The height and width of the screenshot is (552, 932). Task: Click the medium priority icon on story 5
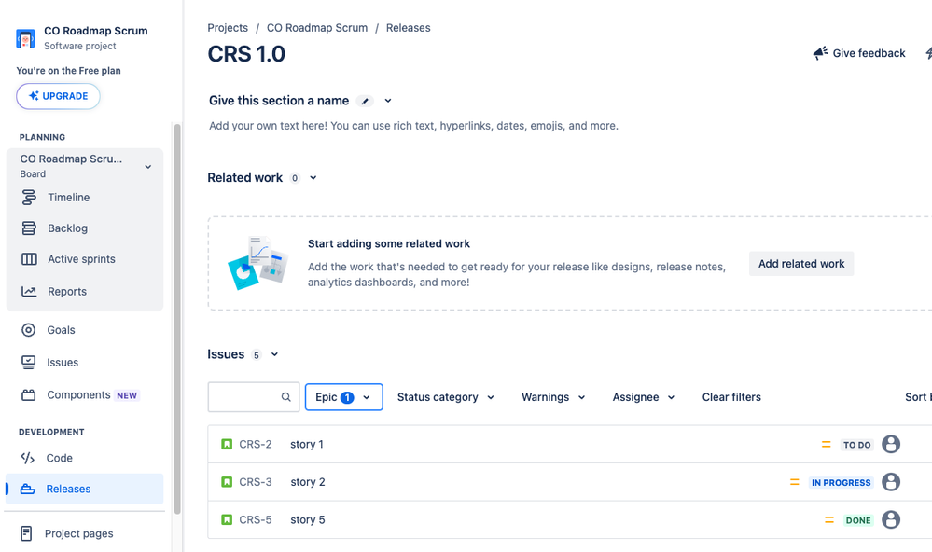pyautogui.click(x=829, y=520)
